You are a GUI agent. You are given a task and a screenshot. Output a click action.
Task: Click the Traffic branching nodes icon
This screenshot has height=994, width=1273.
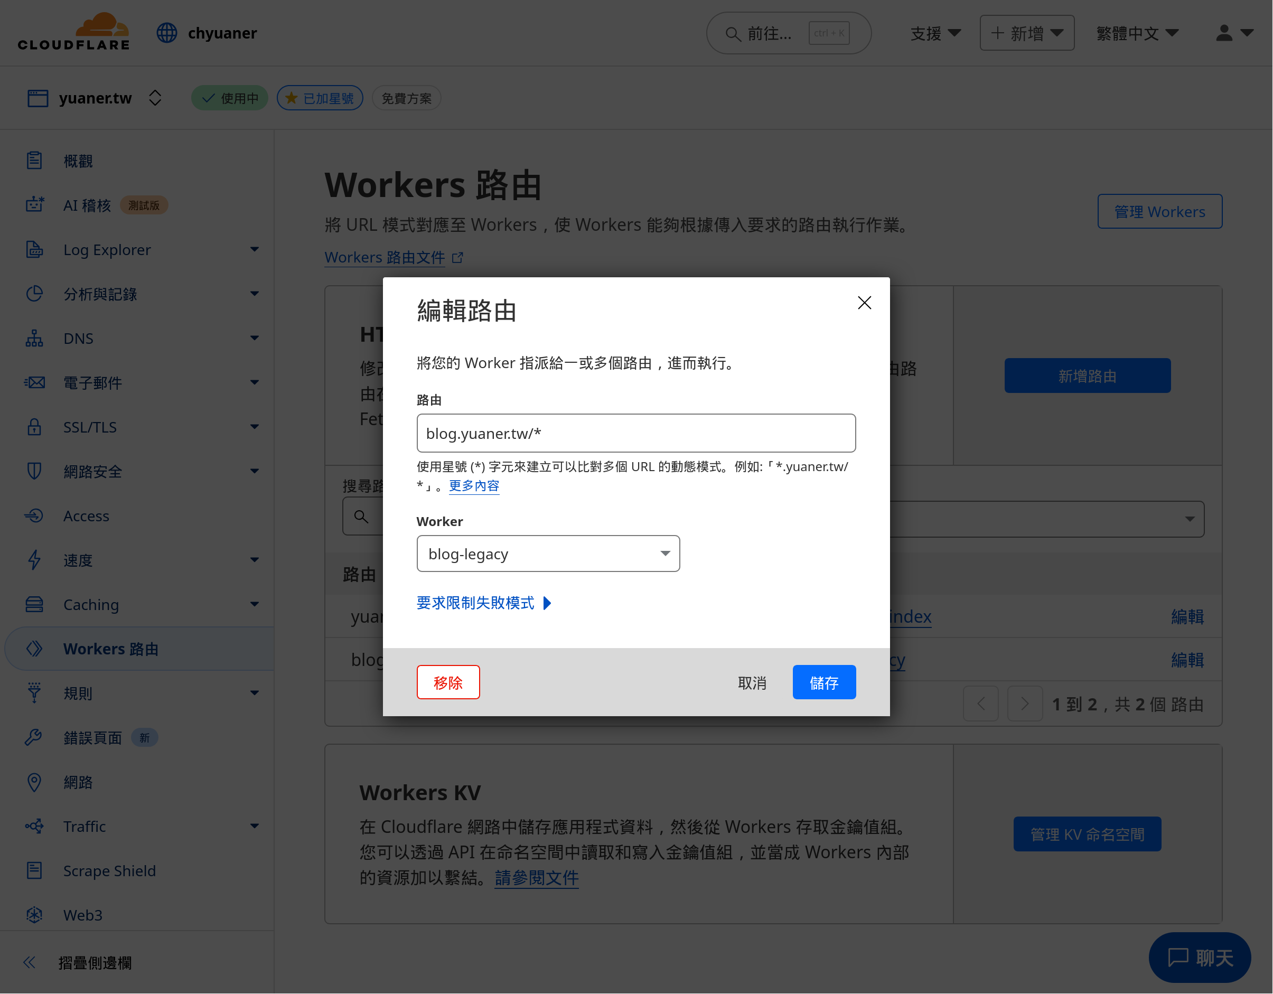pos(34,826)
